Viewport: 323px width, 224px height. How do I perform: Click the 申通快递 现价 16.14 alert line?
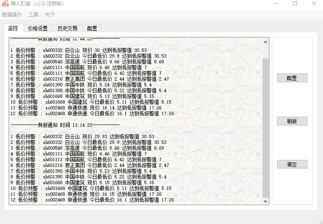click(86, 108)
